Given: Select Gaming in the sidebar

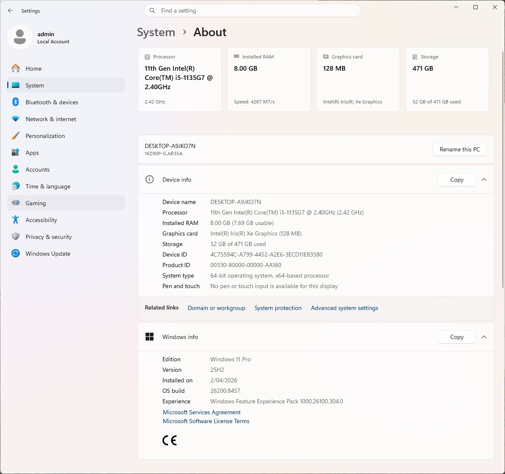Looking at the screenshot, I should pos(66,203).
